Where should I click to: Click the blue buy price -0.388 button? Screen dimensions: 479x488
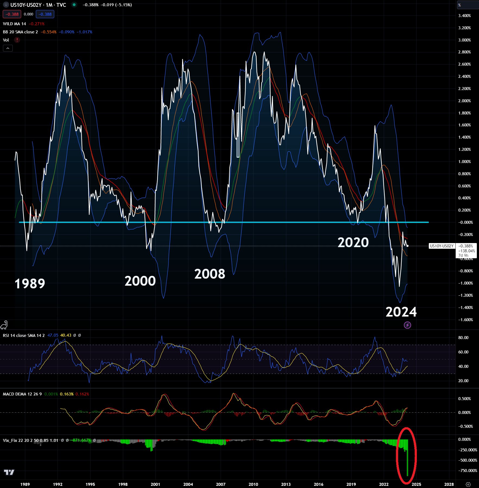point(45,14)
